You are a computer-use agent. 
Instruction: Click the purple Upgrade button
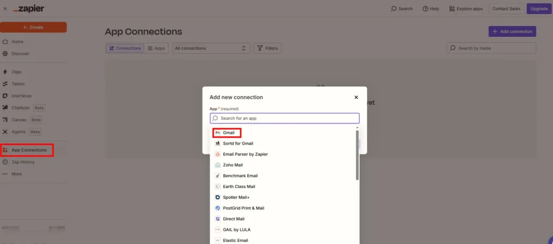click(539, 9)
